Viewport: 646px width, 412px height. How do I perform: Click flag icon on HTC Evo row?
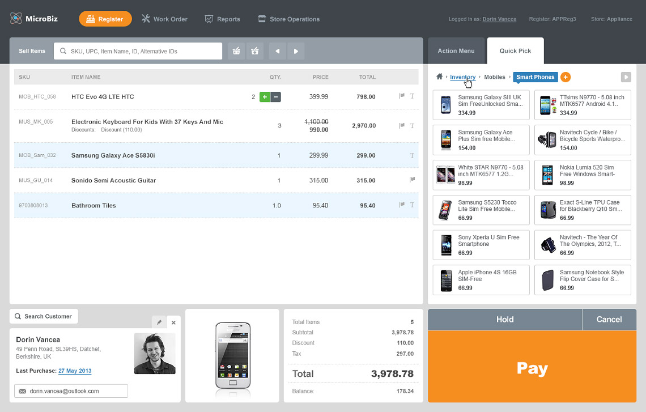pos(402,96)
